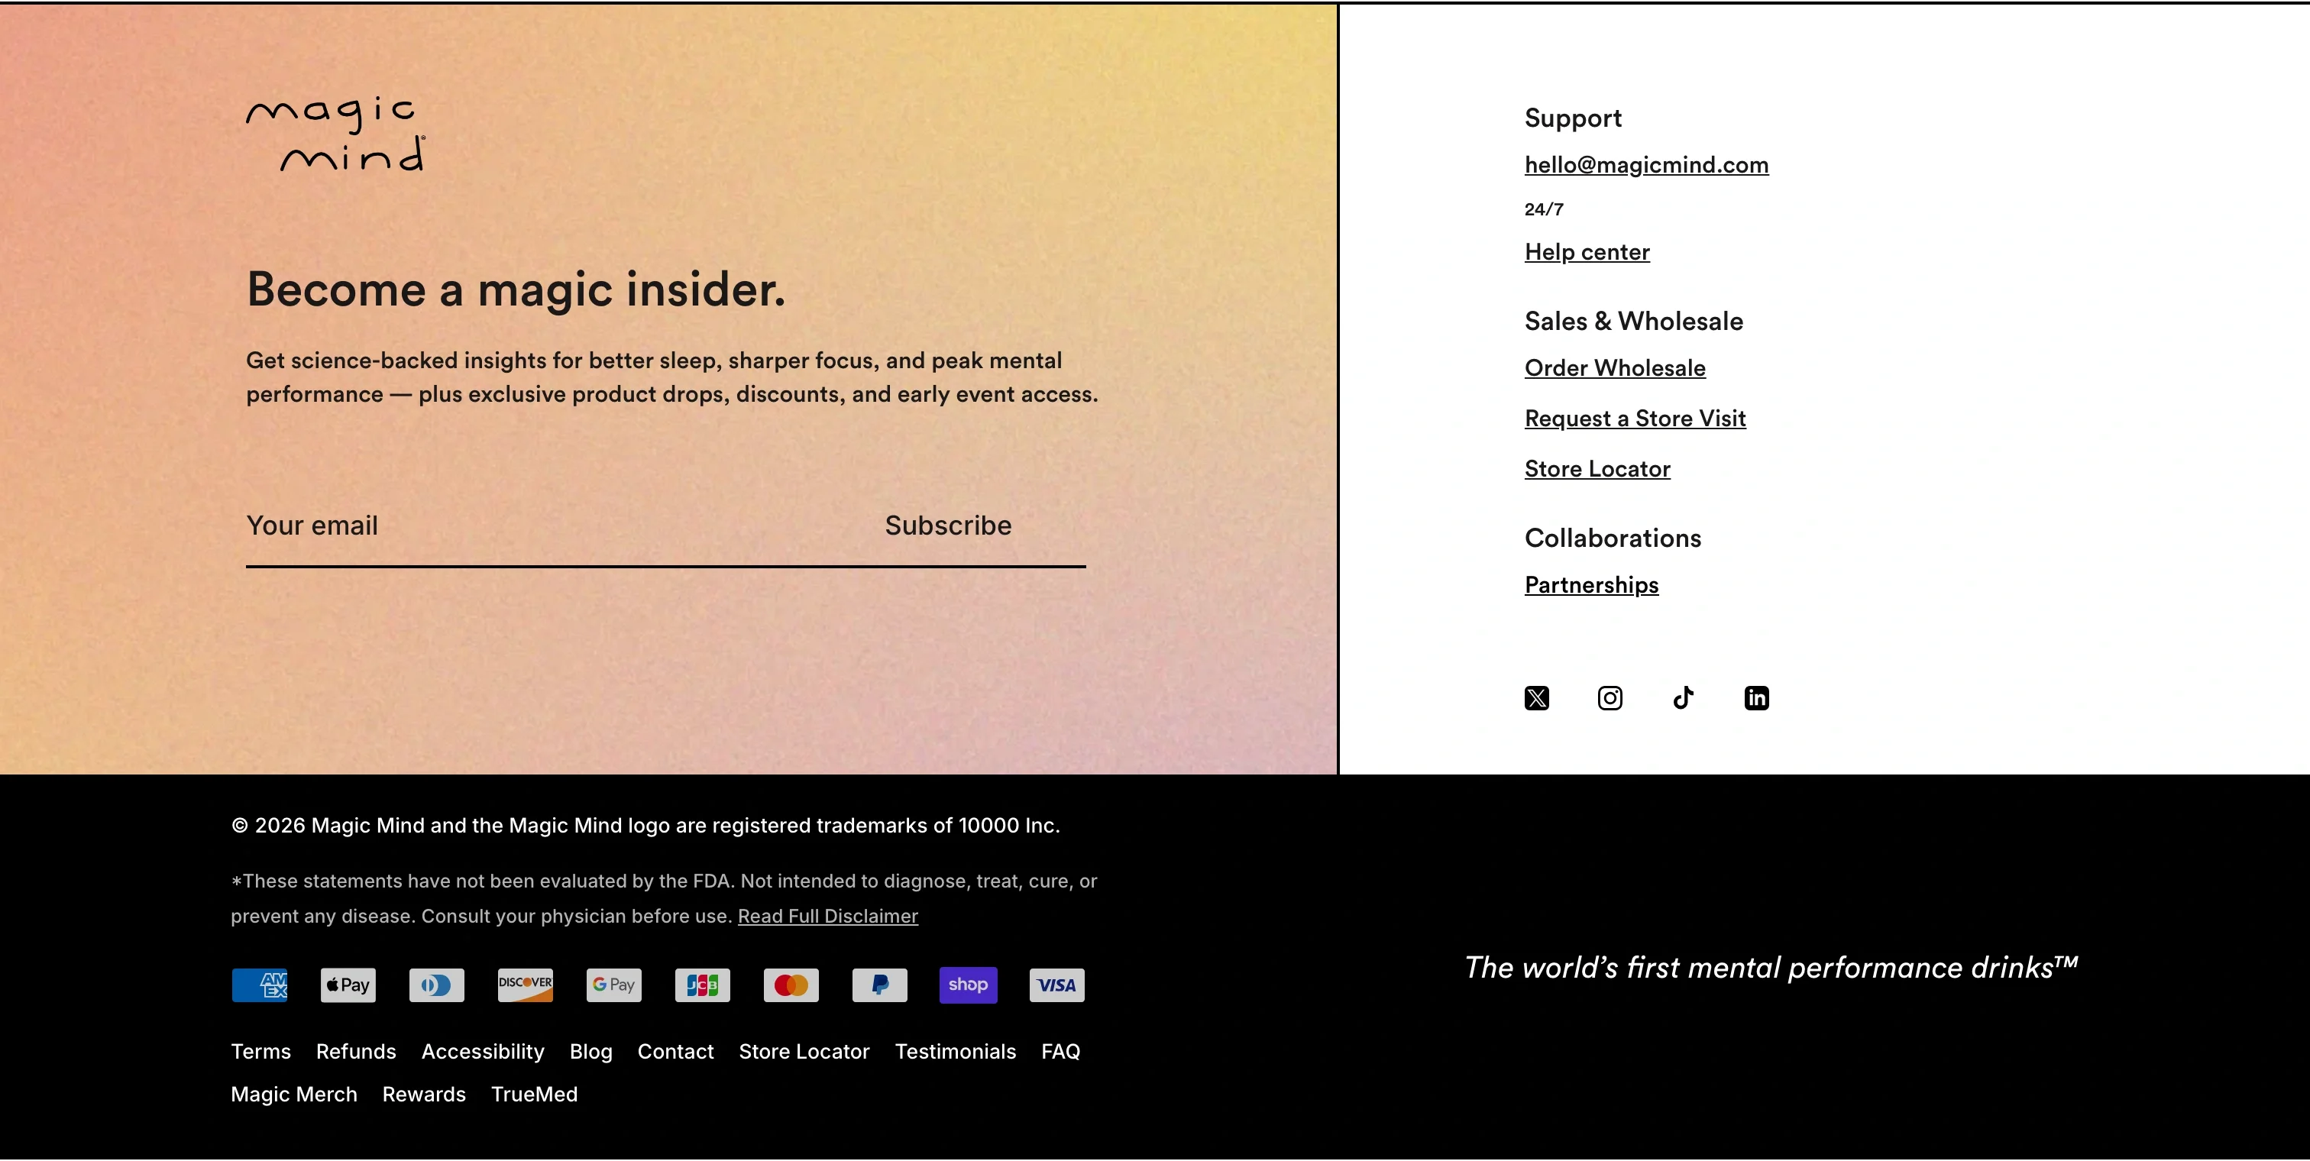Viewport: 2310px width, 1161px height.
Task: Select the Apple Pay payment icon
Action: pos(347,985)
